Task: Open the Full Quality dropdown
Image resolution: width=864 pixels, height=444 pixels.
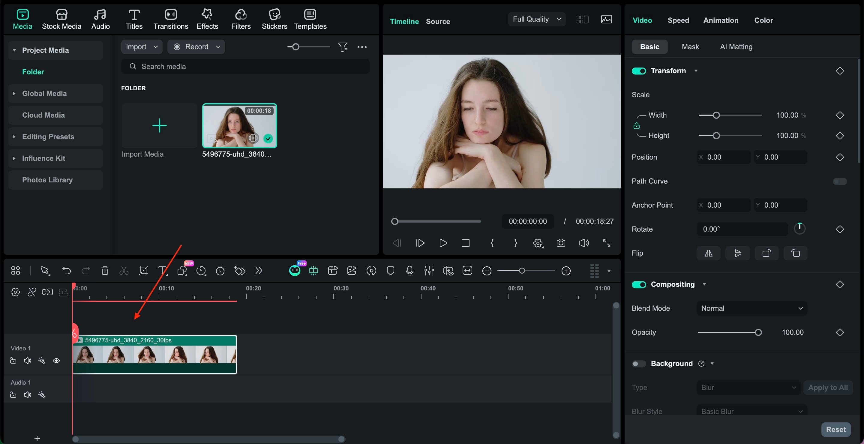Action: [x=536, y=19]
